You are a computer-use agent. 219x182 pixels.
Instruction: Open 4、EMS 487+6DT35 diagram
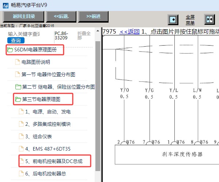(x=48, y=149)
